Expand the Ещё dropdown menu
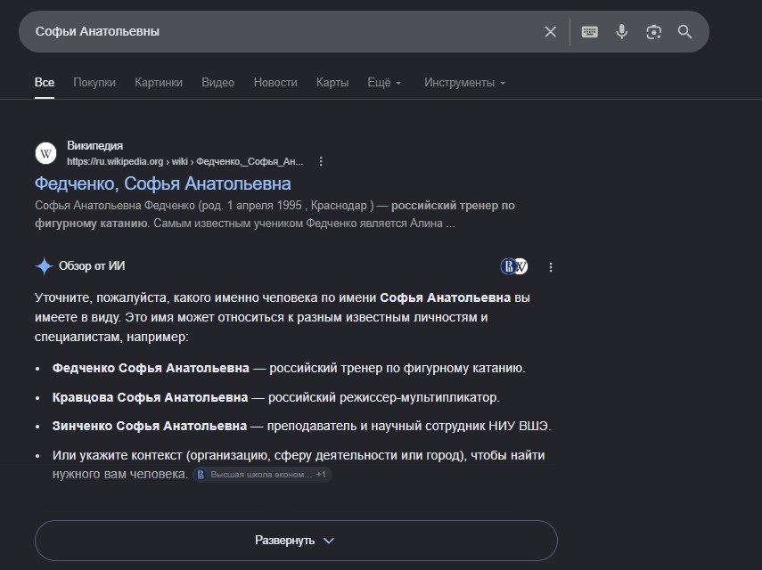Viewport: 762px width, 570px height. click(384, 83)
